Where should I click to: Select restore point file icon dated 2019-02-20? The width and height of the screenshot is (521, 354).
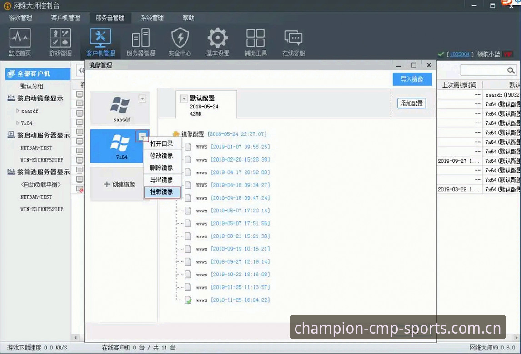(188, 160)
